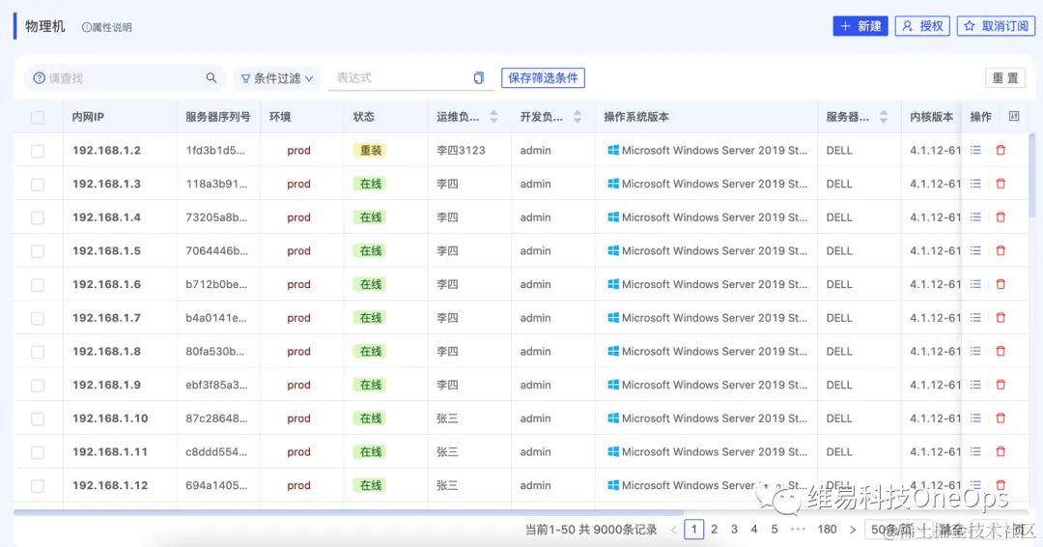Go to previous page arrow
Viewport: 1043px width, 547px height.
[x=674, y=530]
